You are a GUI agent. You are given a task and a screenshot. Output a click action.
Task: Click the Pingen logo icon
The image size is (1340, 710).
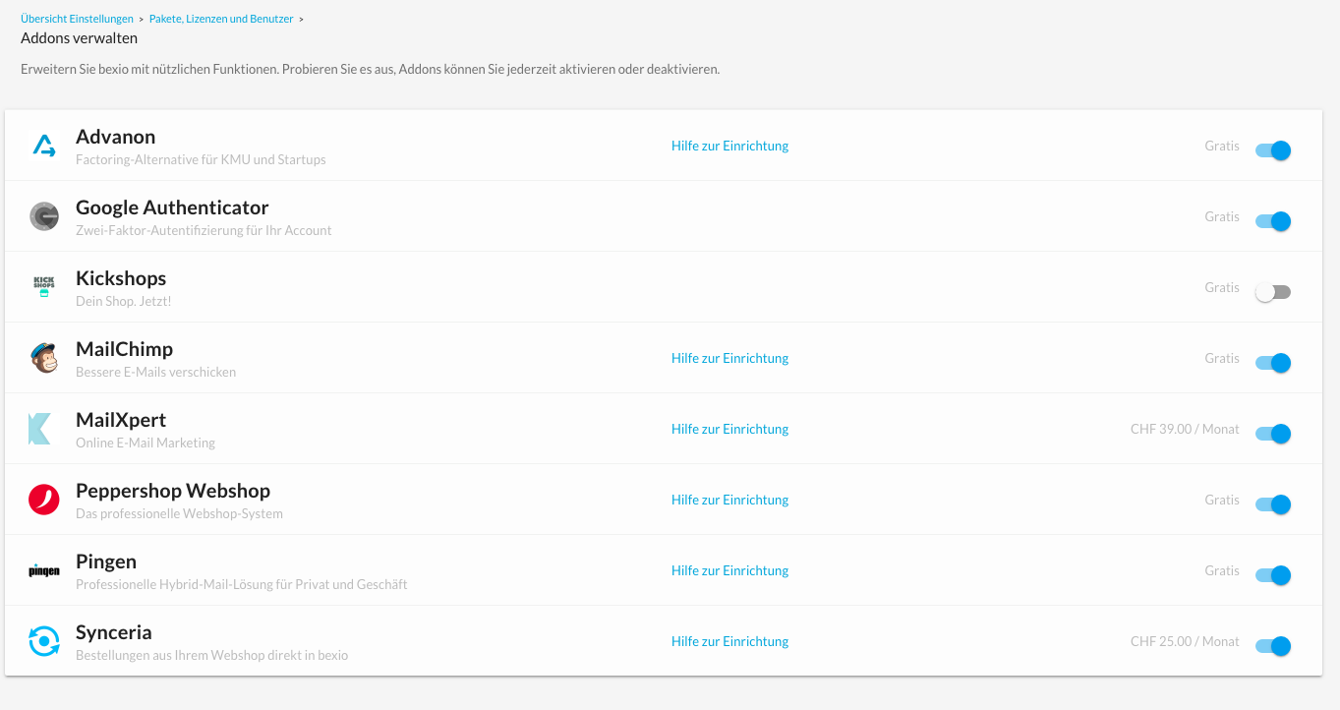pos(44,570)
